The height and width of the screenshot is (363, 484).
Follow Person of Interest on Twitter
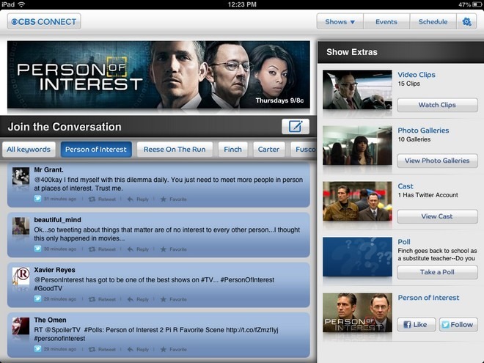tap(458, 324)
